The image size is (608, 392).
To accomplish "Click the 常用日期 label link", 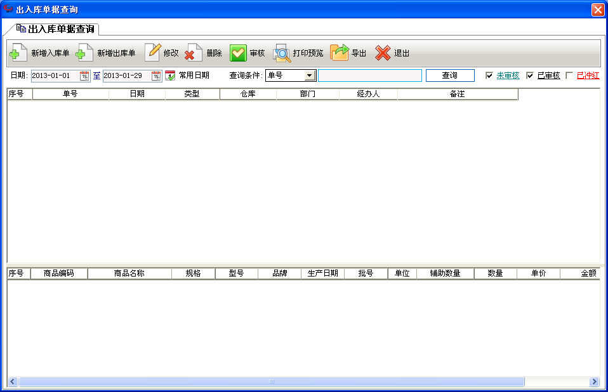I will click(x=194, y=75).
